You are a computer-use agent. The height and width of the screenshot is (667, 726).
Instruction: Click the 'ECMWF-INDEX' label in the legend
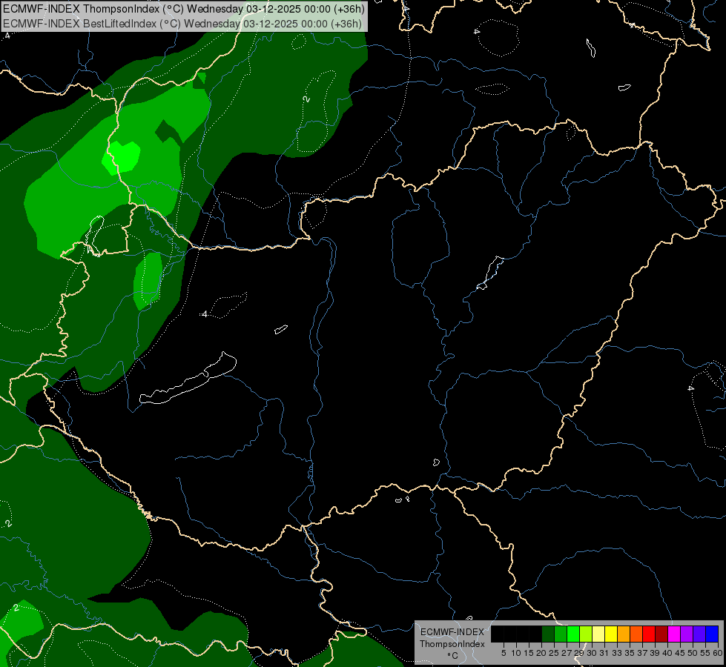click(x=452, y=632)
